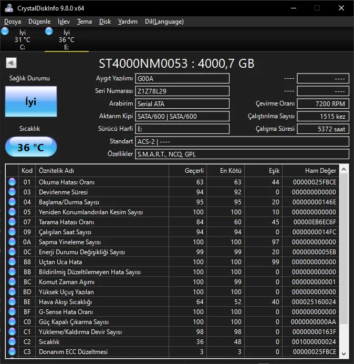Select the 'Komut Zaman Aşımı' attribute name

(x=67, y=282)
